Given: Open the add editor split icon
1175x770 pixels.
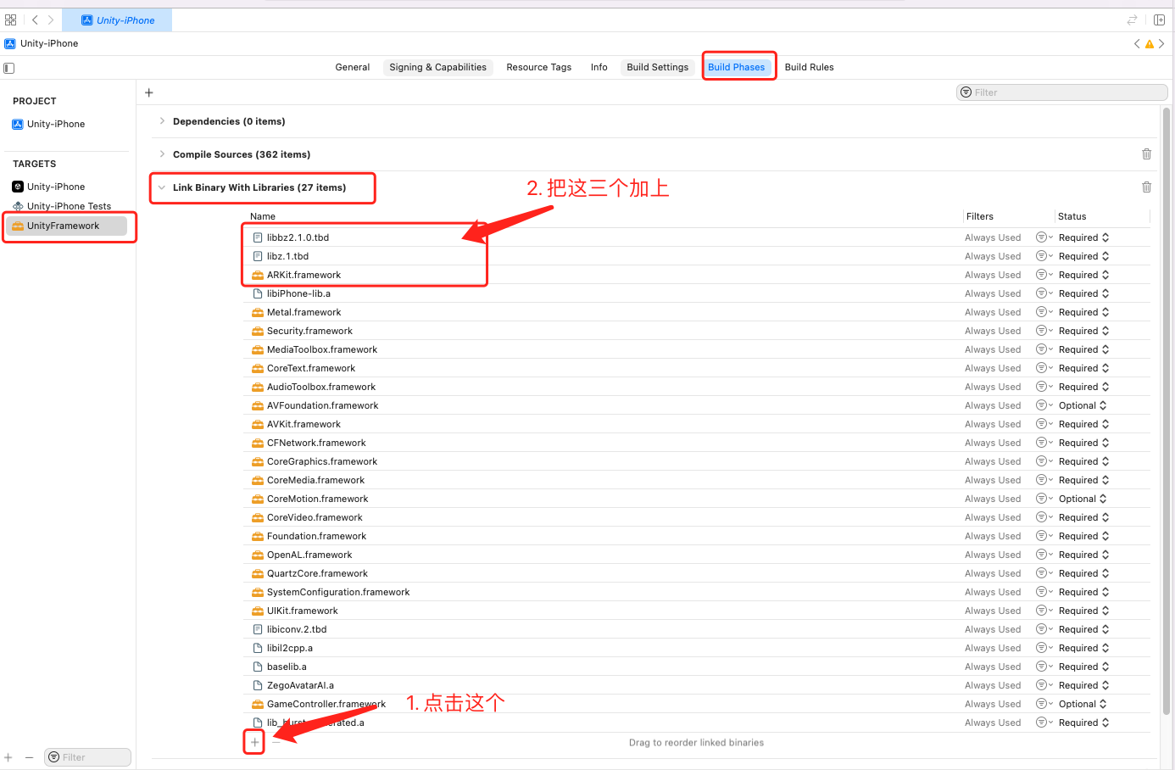Looking at the screenshot, I should [x=1159, y=20].
